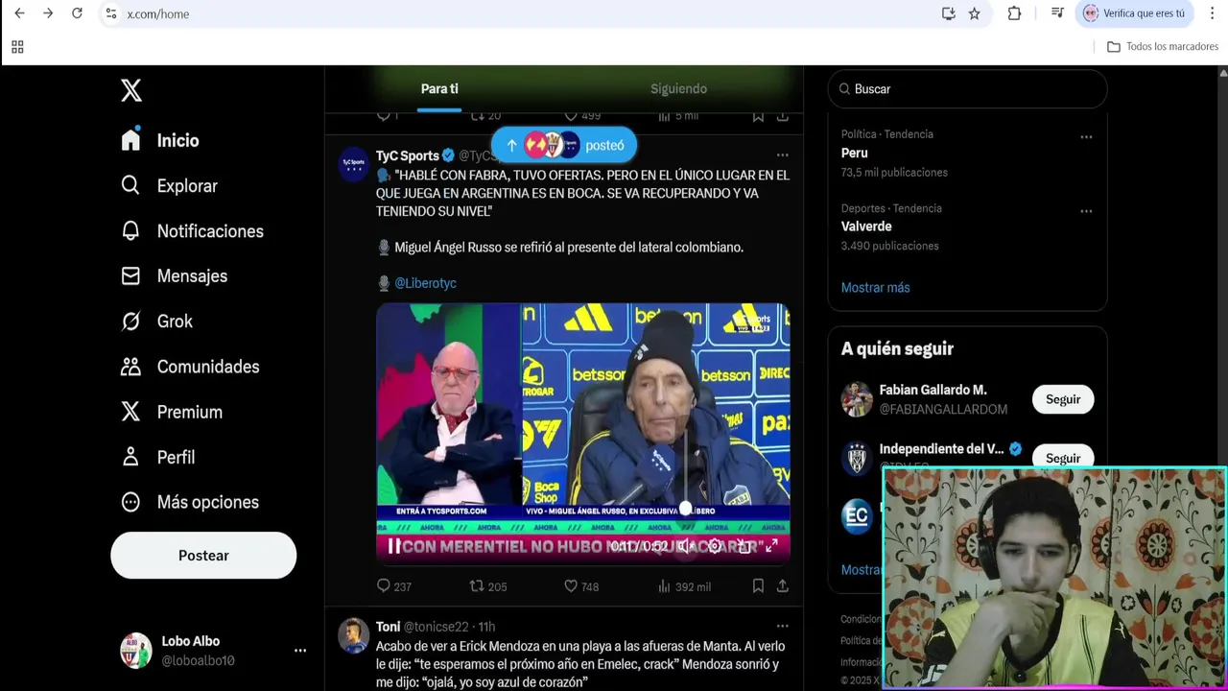Open the @Liberotyc mention link
Image resolution: width=1228 pixels, height=691 pixels.
pyautogui.click(x=425, y=283)
